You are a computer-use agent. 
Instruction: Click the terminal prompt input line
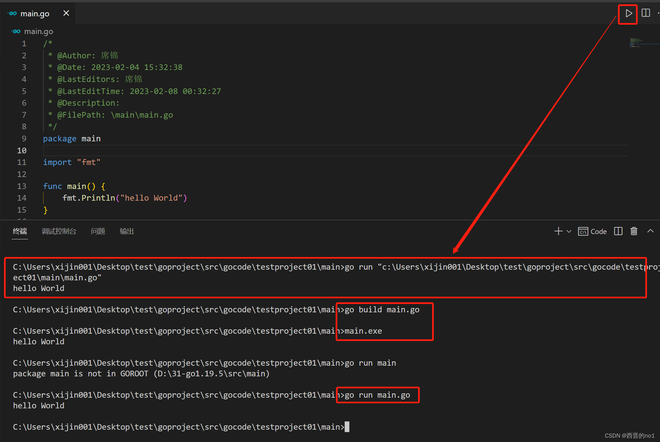(x=347, y=427)
